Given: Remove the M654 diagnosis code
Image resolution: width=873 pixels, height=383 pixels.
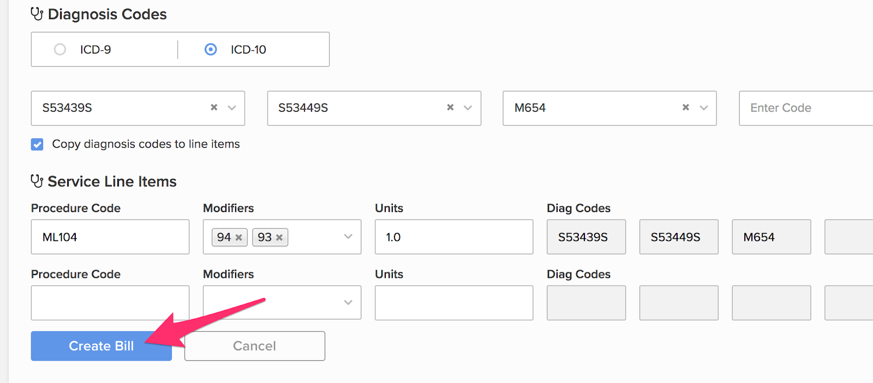Looking at the screenshot, I should [685, 108].
